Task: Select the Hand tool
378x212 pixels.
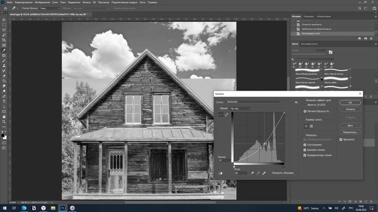Action: coord(4,117)
